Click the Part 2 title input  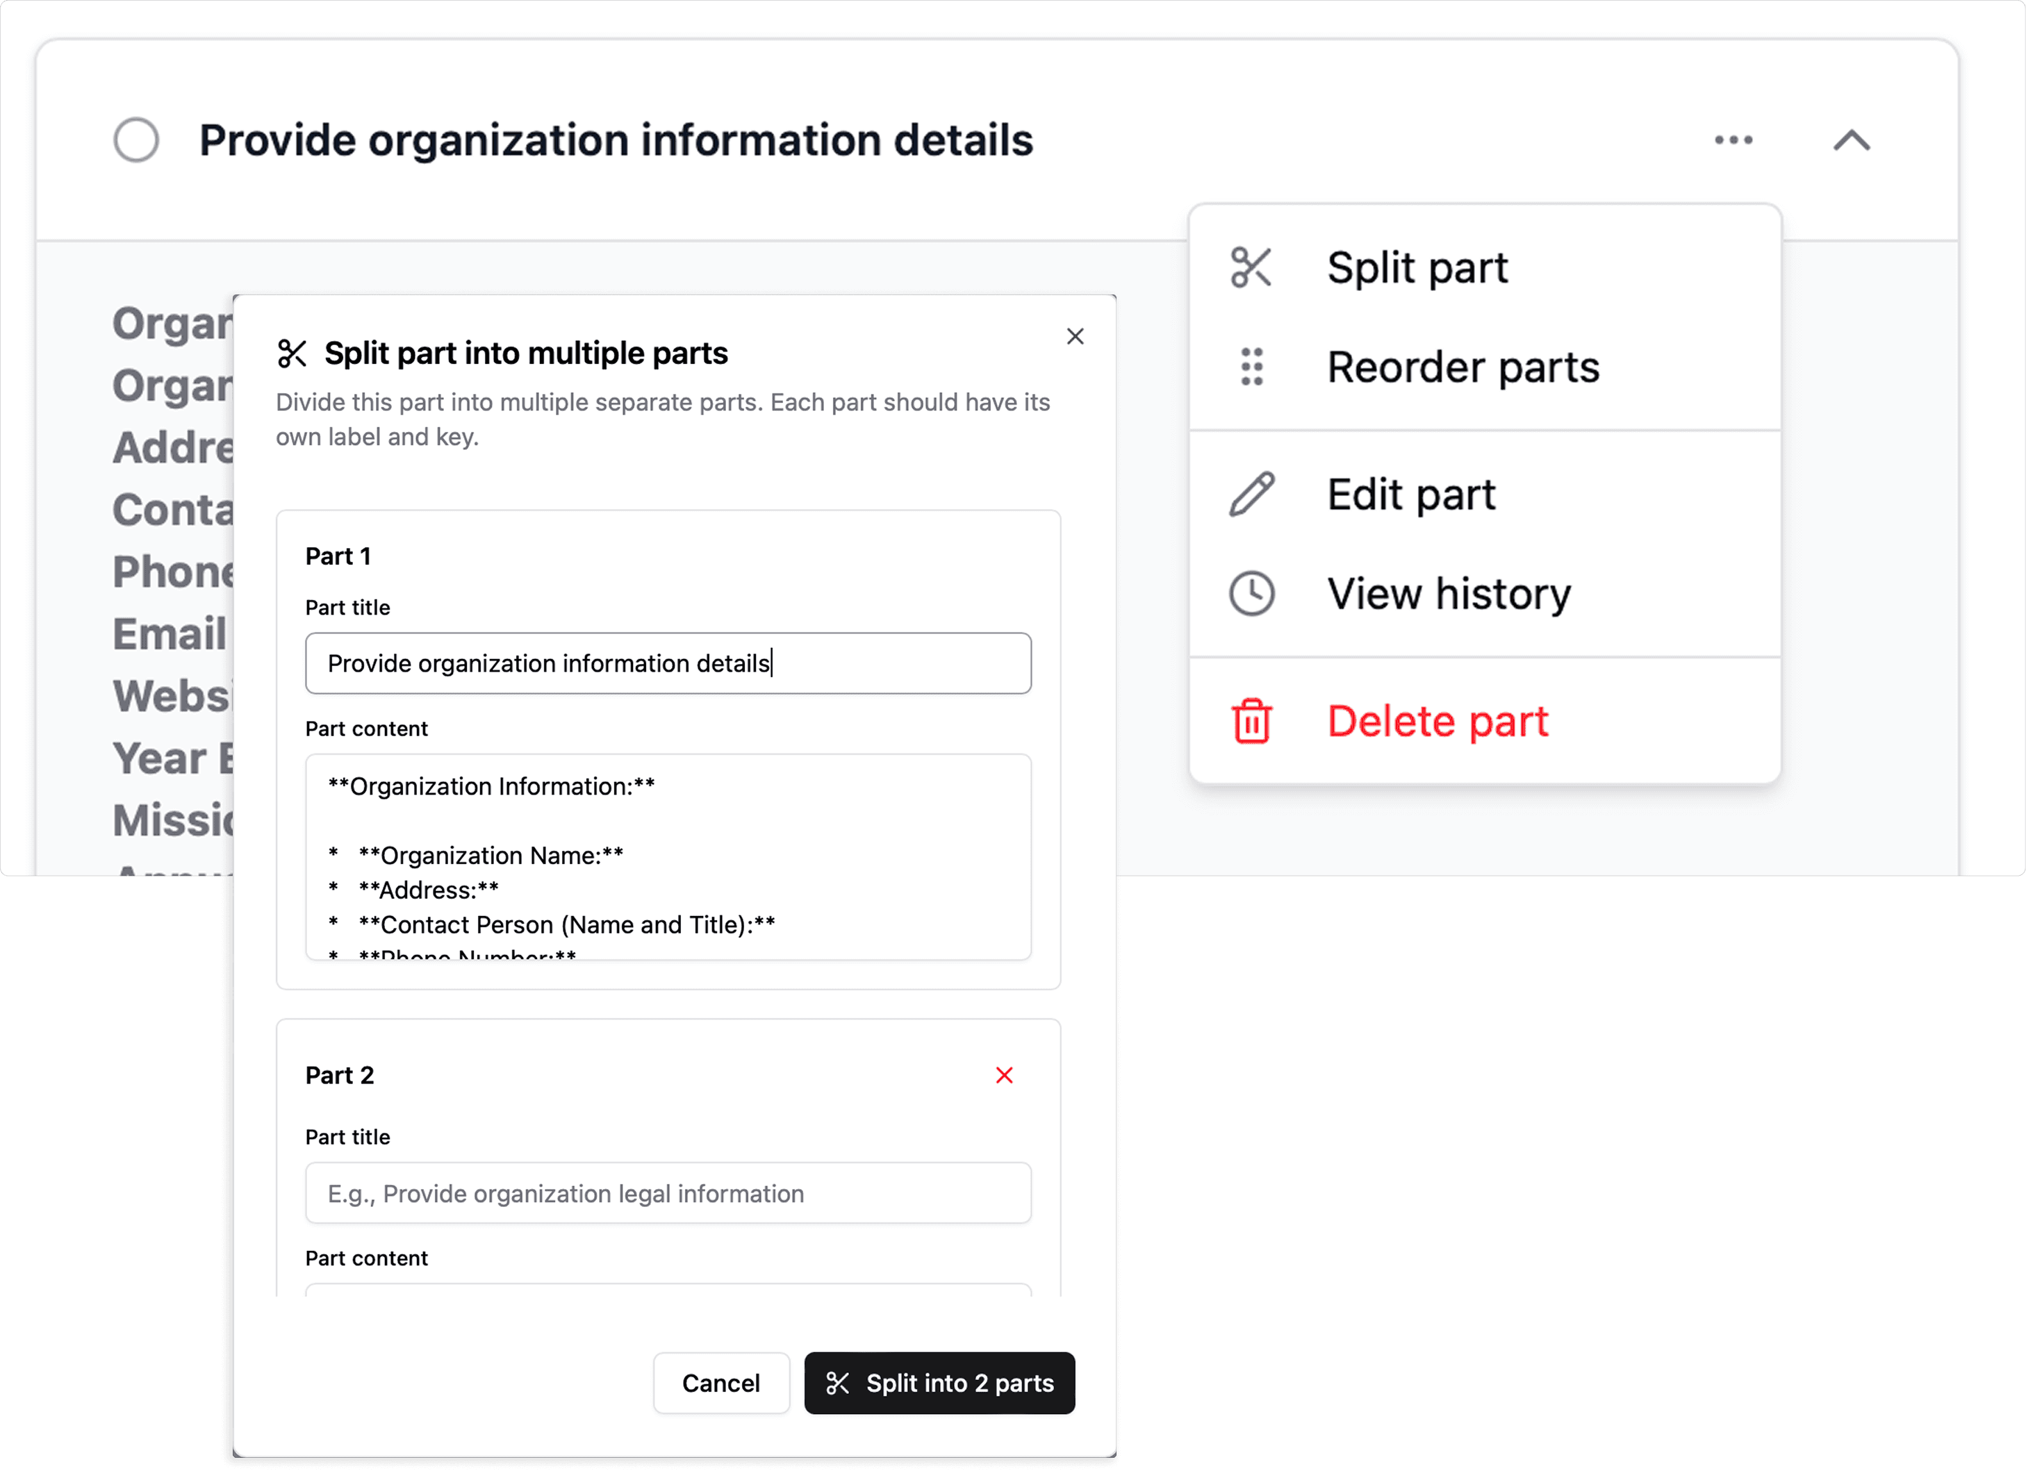[x=667, y=1193]
